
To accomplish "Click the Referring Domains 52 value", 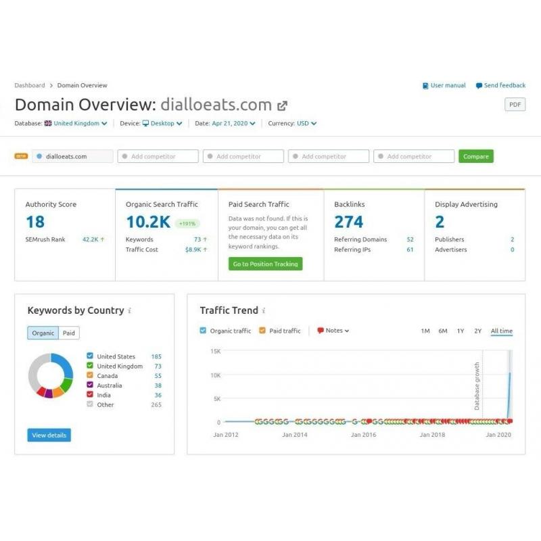I will click(x=410, y=239).
